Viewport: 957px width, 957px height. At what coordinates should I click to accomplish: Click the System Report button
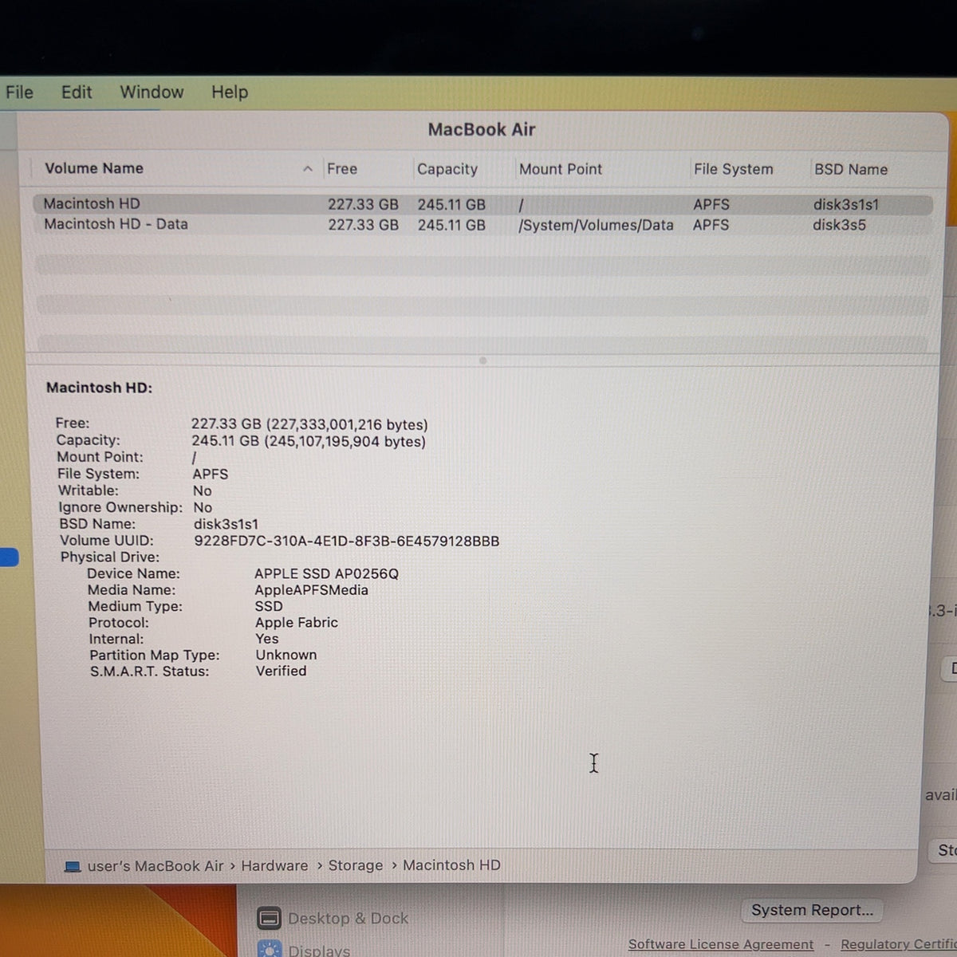pyautogui.click(x=812, y=910)
